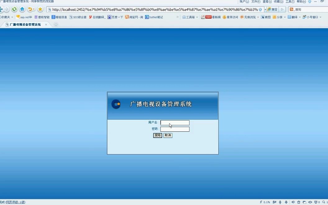Toggle the eye icon in the status bar
328x205 pixels.
(x=310, y=202)
